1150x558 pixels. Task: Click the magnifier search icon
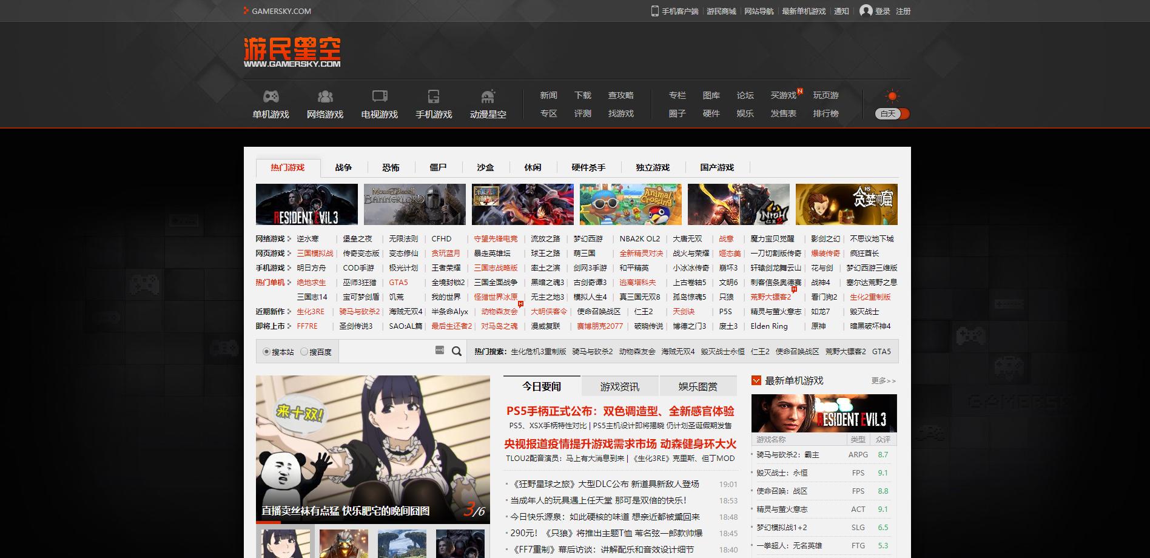pos(457,351)
